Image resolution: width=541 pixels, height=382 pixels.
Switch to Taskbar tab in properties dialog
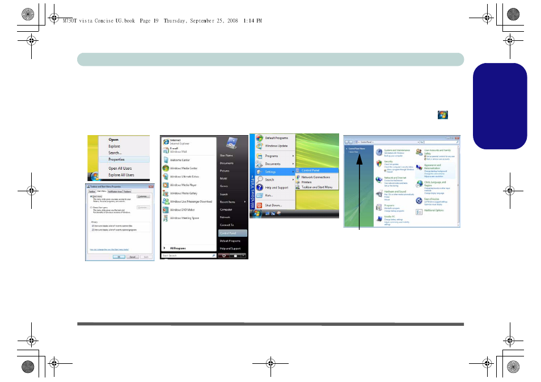point(92,191)
